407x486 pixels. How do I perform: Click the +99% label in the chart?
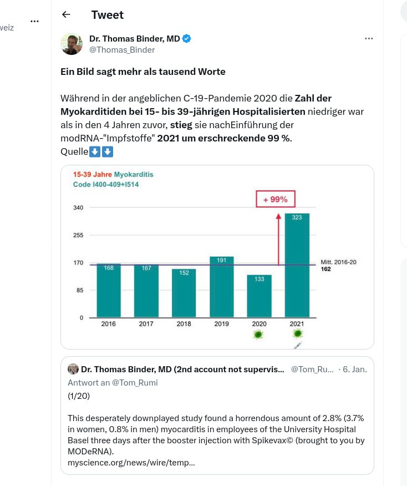pos(276,199)
